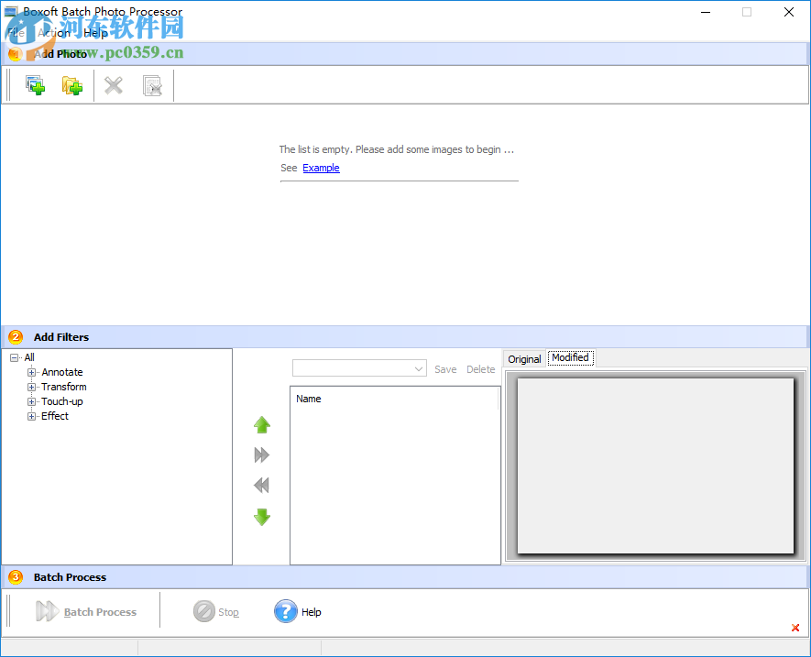Click the Stop icon
This screenshot has width=811, height=657.
(x=203, y=611)
